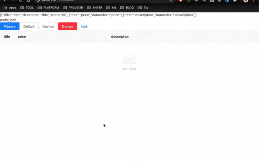Click the No Data text
The image size is (259, 161).
coord(129,69)
